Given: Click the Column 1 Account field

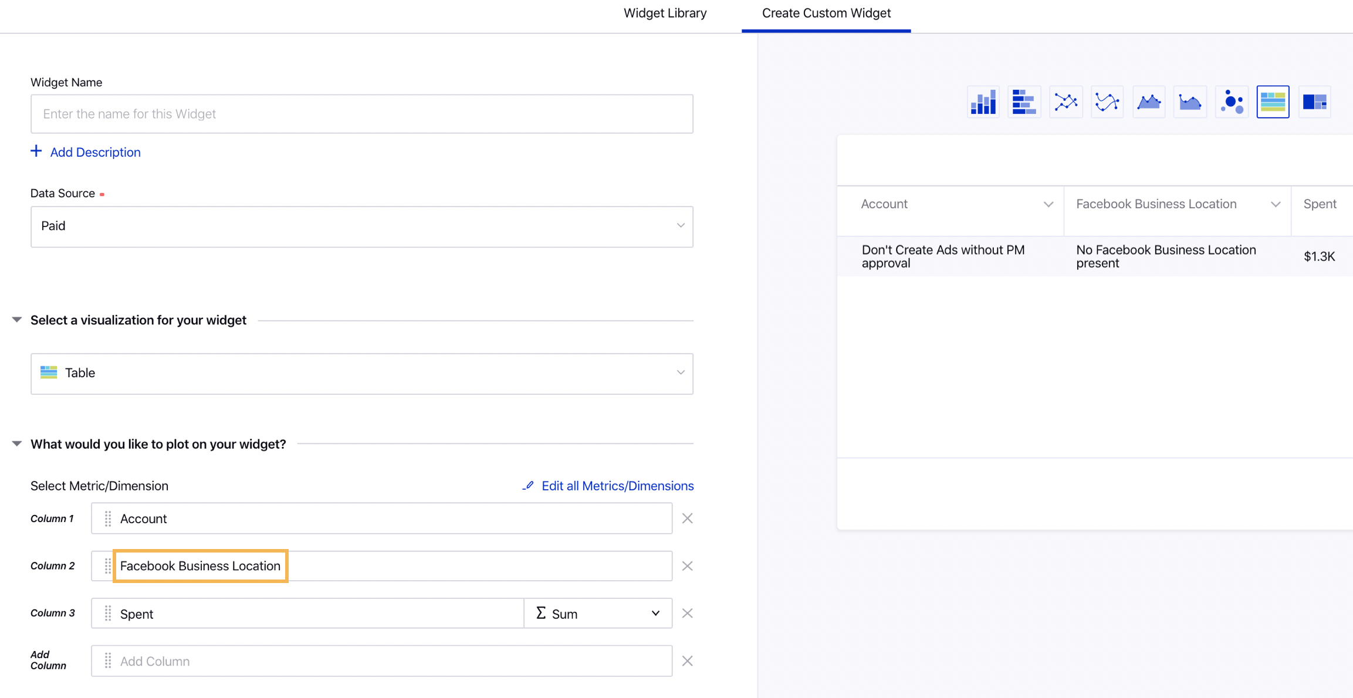Looking at the screenshot, I should point(381,519).
